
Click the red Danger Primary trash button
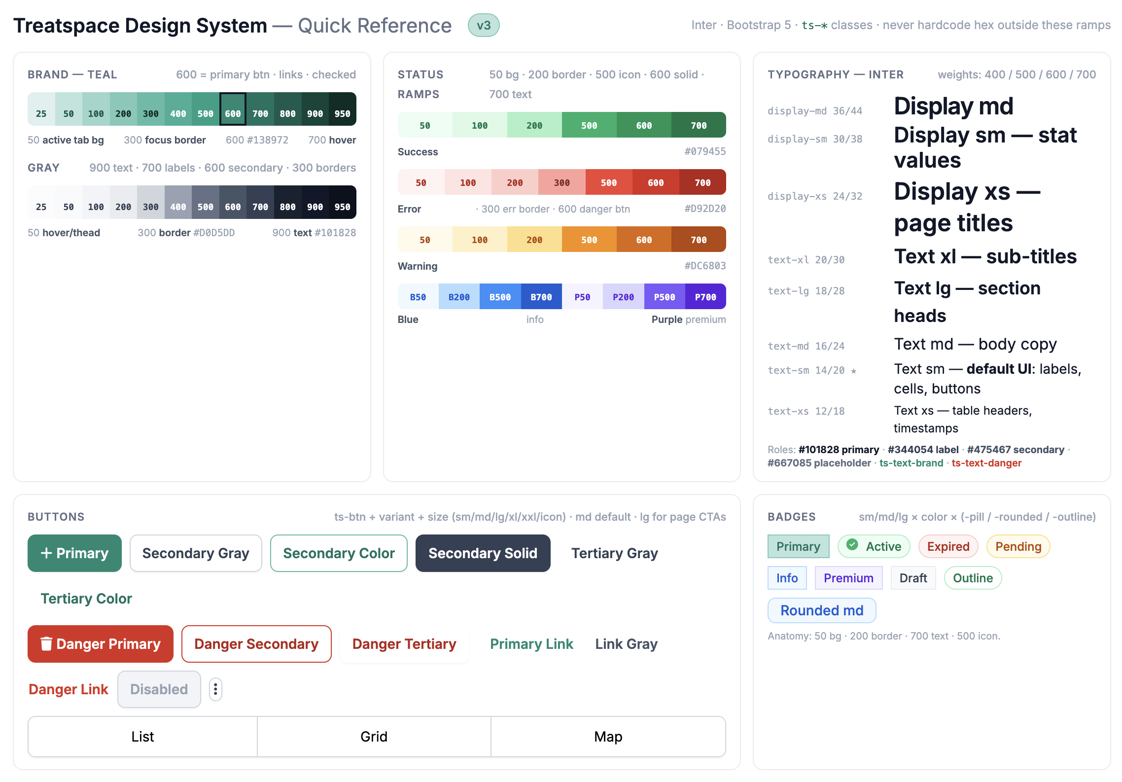pos(101,644)
